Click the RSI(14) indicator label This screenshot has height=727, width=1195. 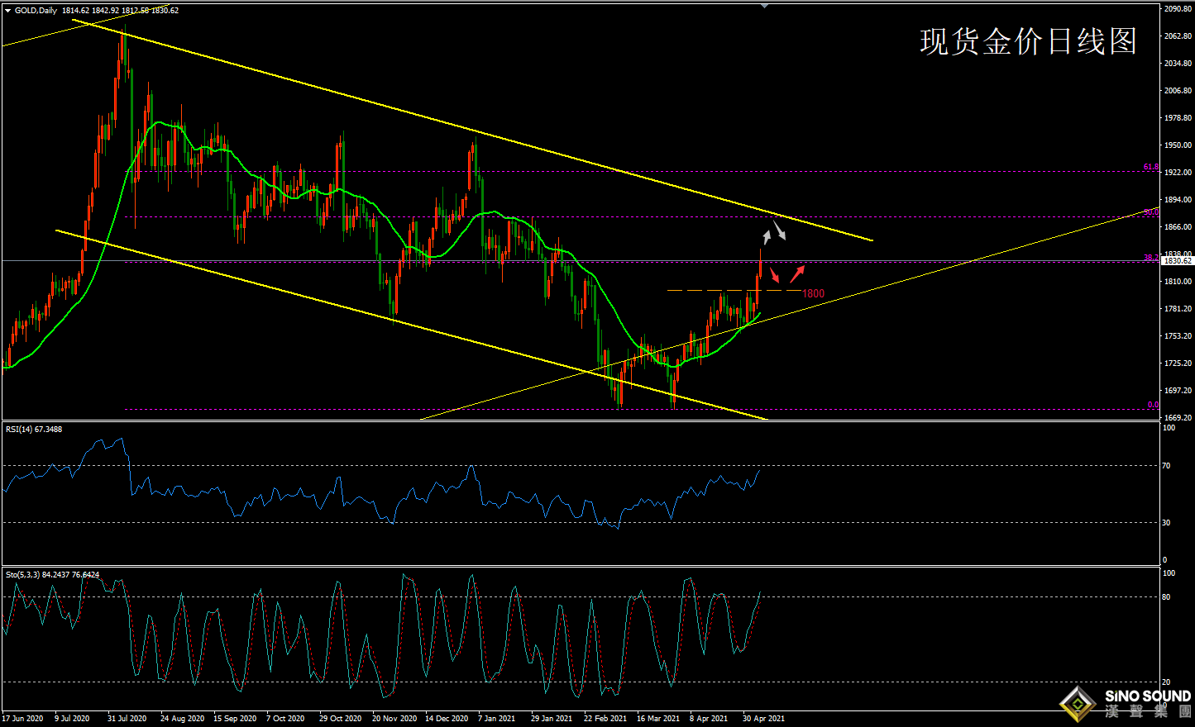[33, 430]
